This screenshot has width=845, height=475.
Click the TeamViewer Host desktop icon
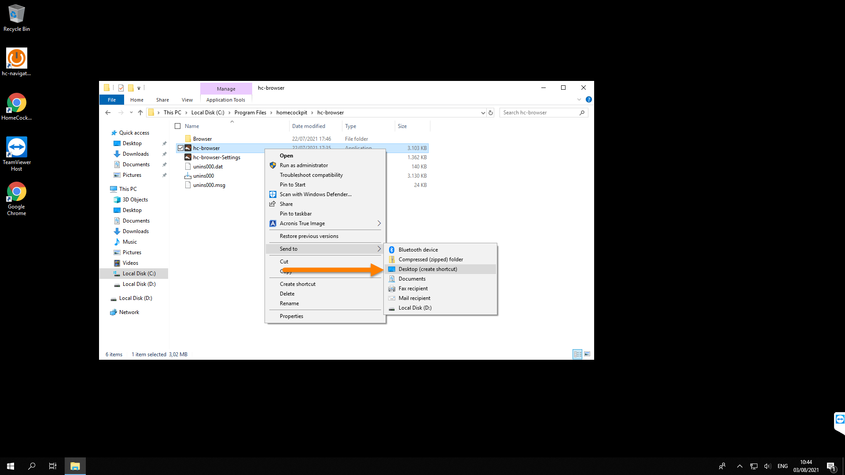(17, 147)
